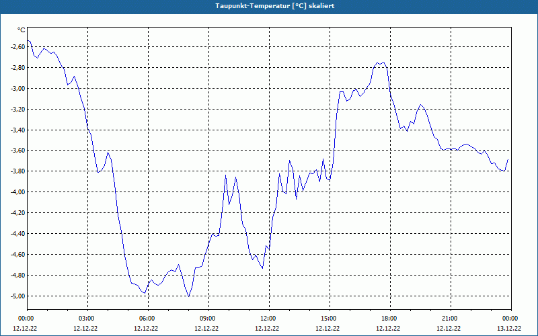Viewport: 538px width, 336px height.
Task: Click the 15:00 time axis label
Action: pos(330,319)
